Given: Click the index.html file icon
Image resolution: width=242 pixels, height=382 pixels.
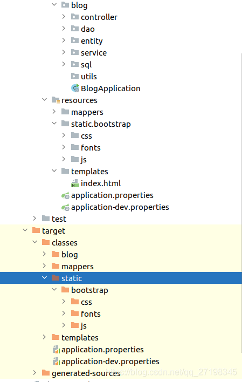Looking at the screenshot, I should pyautogui.click(x=75, y=183).
